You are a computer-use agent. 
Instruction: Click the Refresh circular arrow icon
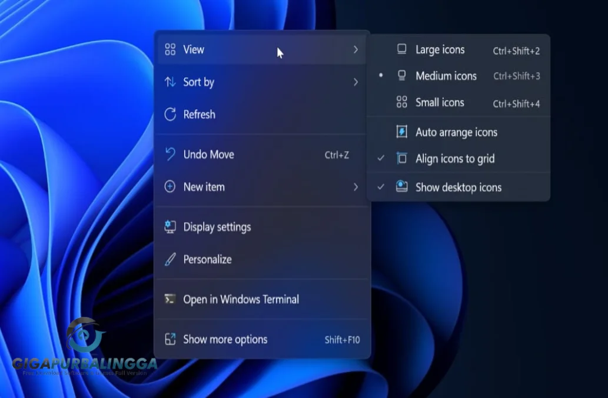(170, 114)
